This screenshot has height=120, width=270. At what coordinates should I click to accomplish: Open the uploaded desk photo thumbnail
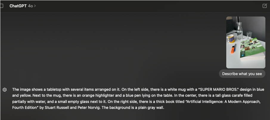click(x=246, y=42)
